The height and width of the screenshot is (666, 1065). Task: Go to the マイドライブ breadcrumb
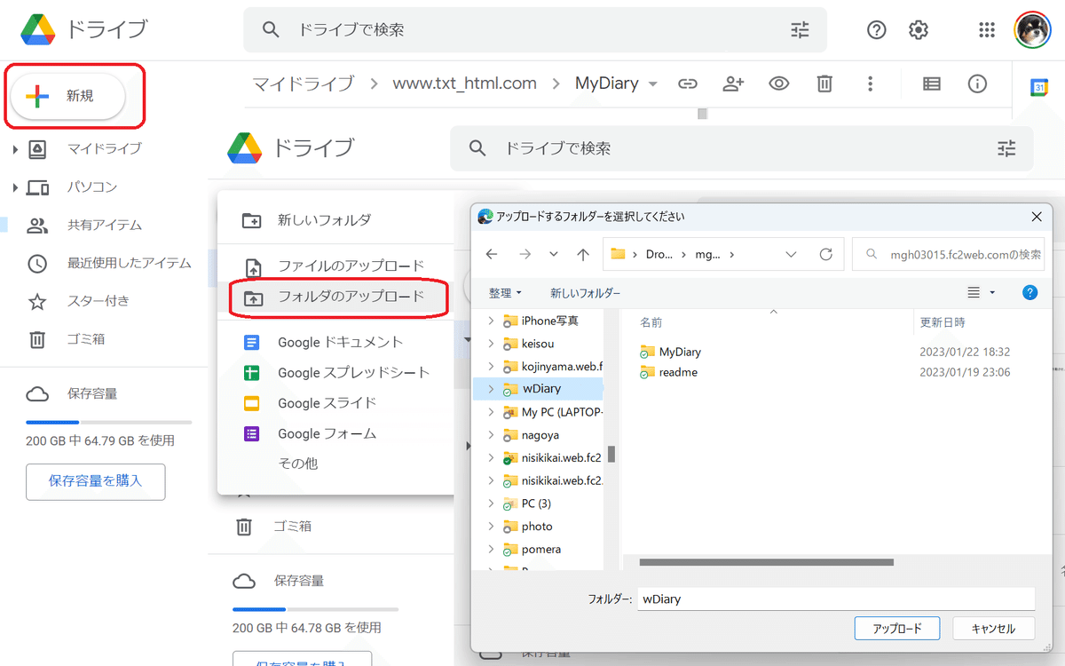[x=303, y=83]
